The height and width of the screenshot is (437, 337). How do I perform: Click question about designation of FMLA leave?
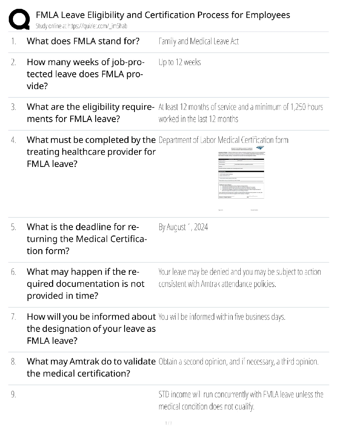(91, 329)
